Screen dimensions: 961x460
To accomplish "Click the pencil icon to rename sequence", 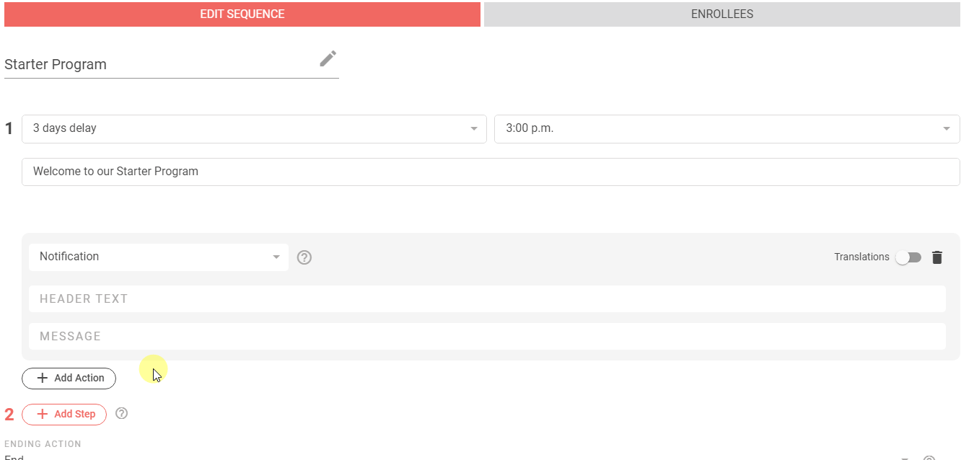I will tap(328, 59).
